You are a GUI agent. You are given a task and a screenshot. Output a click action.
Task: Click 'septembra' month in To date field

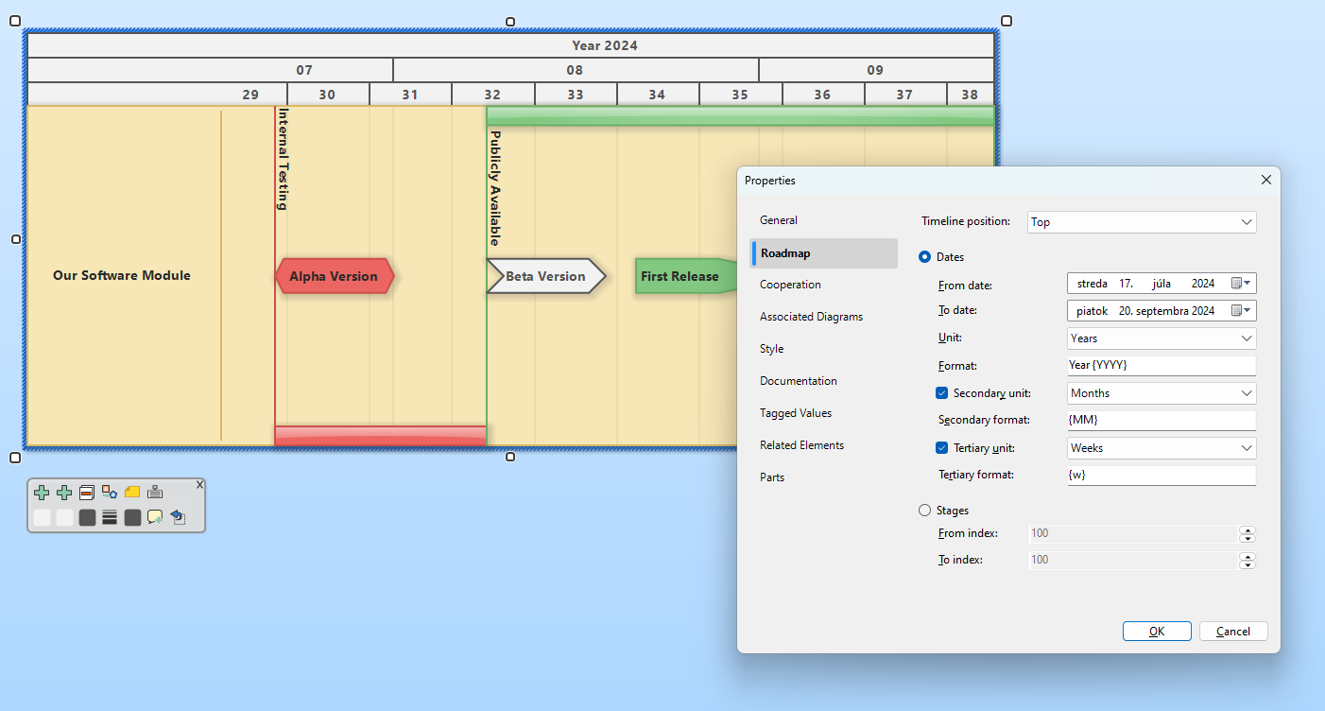tap(1164, 310)
